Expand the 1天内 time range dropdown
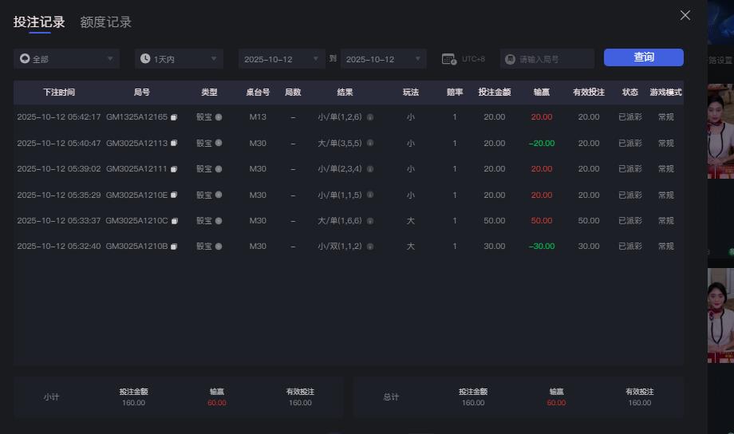This screenshot has width=734, height=434. (179, 59)
